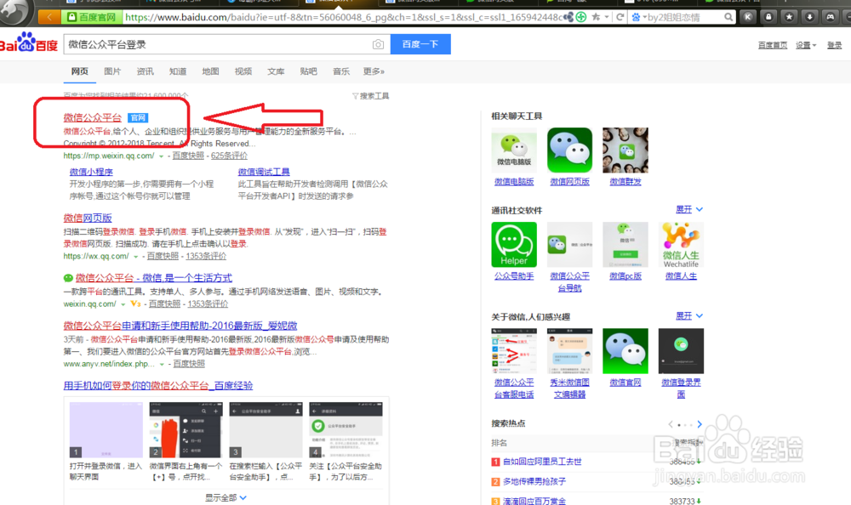Reload the page with refresh icon
851x505 pixels.
pyautogui.click(x=620, y=17)
